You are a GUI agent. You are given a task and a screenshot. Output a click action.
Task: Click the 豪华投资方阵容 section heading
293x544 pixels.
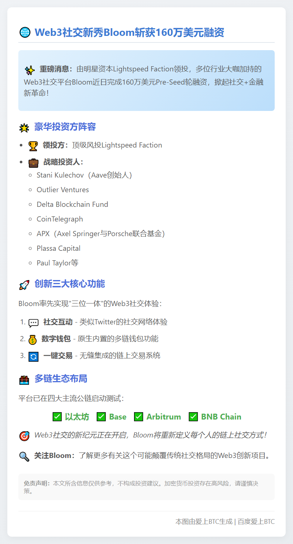pos(65,127)
